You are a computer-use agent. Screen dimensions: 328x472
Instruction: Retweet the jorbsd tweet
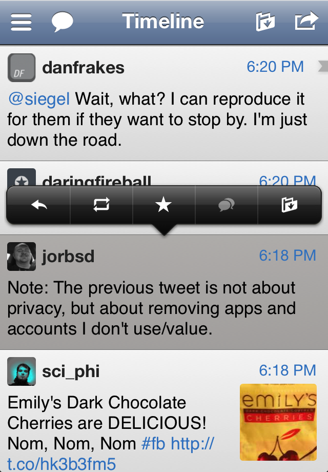[x=101, y=205]
